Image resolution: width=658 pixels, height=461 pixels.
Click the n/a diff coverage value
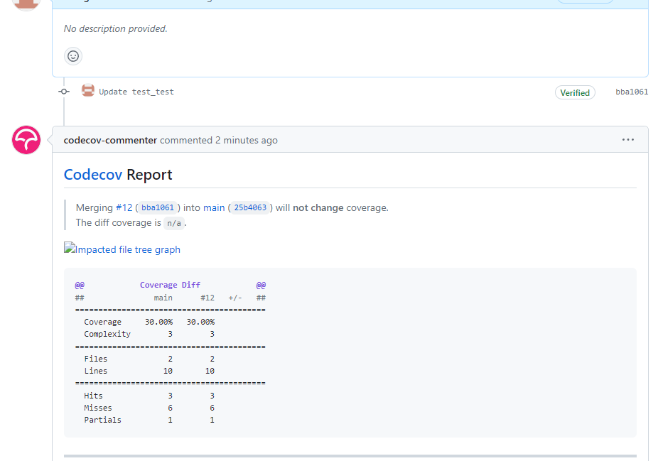[x=173, y=223]
